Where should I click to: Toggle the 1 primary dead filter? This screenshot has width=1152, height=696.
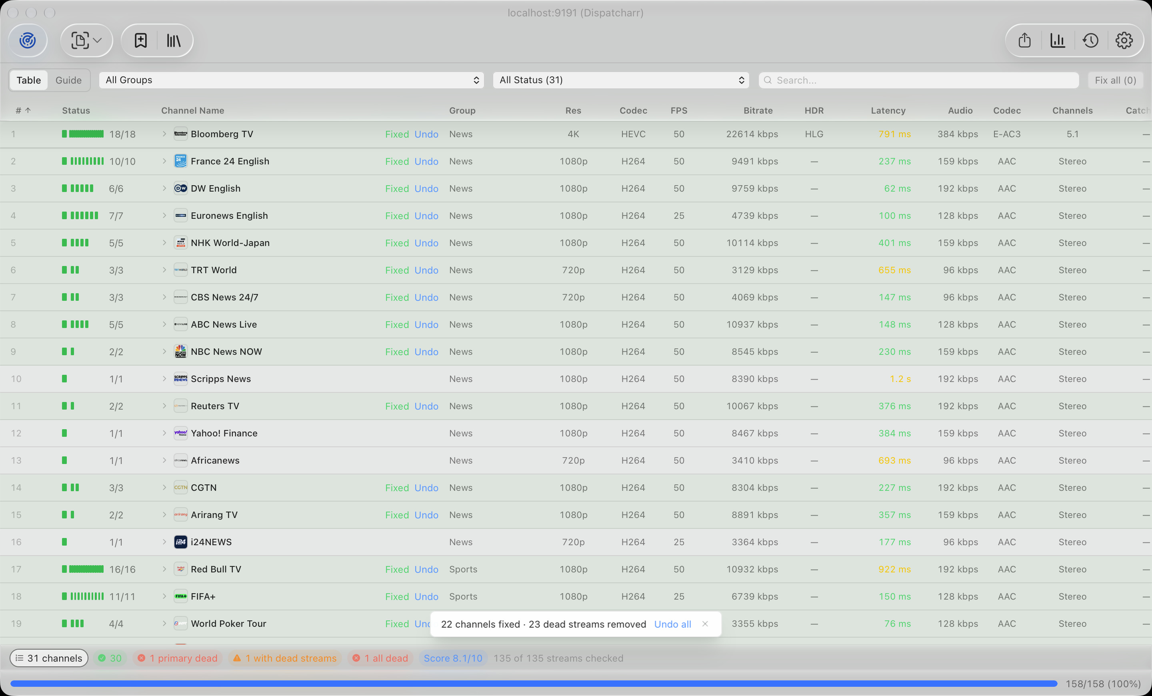[177, 658]
